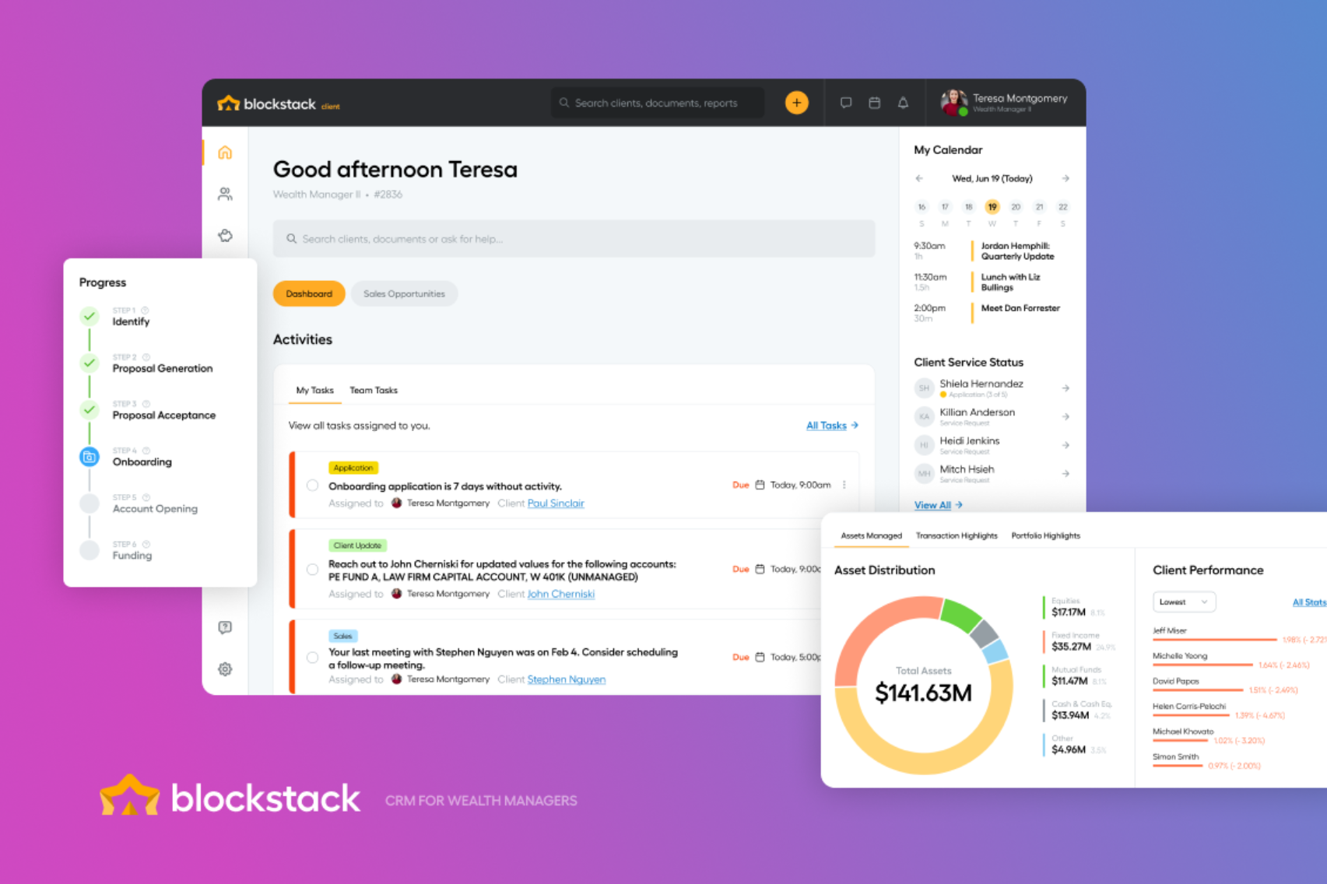Image resolution: width=1327 pixels, height=884 pixels.
Task: Go to next calendar day arrow
Action: pyautogui.click(x=1065, y=178)
